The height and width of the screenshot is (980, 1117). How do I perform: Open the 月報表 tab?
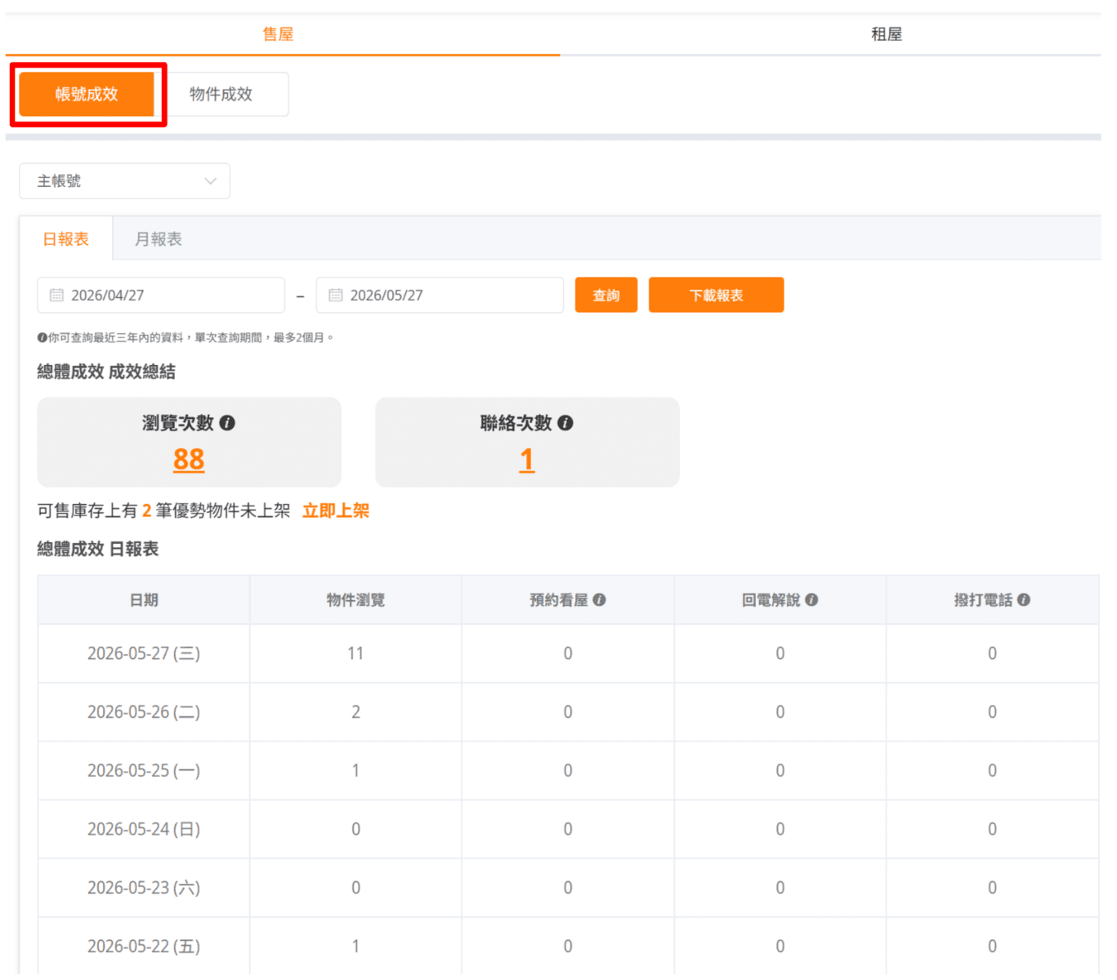159,239
